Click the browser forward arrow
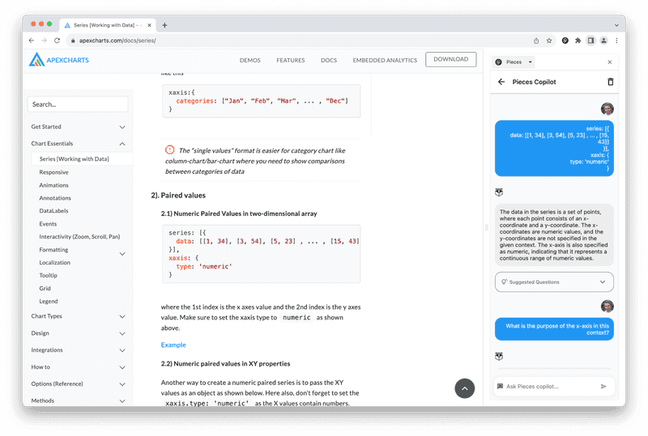The width and height of the screenshot is (648, 436). click(45, 40)
